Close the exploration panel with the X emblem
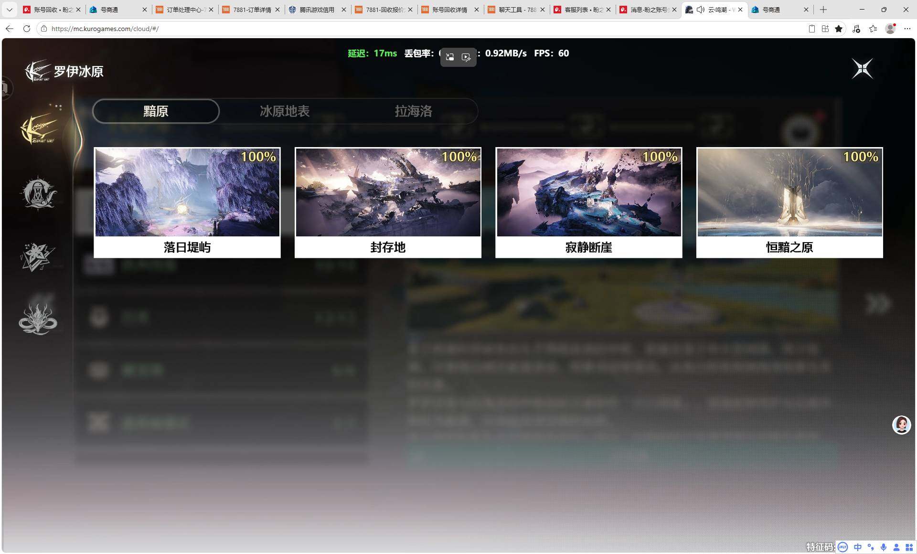 [x=863, y=69]
